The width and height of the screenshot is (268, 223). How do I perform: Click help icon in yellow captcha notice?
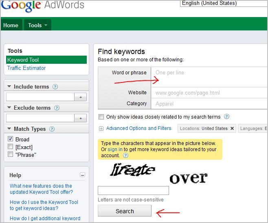(x=126, y=156)
